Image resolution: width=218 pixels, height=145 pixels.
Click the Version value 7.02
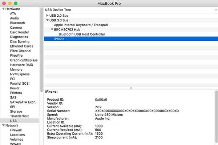tap(98, 107)
